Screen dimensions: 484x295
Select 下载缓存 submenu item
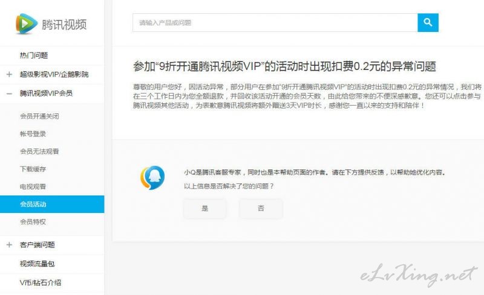point(33,169)
